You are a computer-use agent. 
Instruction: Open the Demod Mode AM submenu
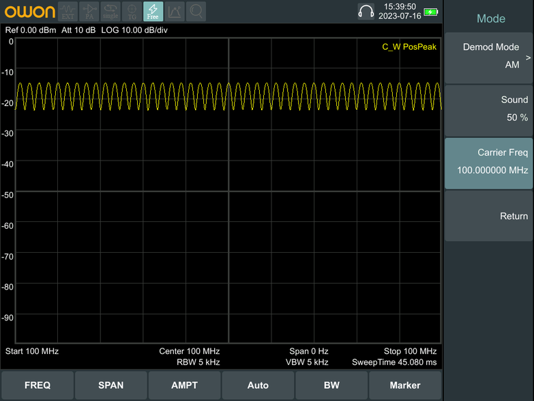pos(488,58)
